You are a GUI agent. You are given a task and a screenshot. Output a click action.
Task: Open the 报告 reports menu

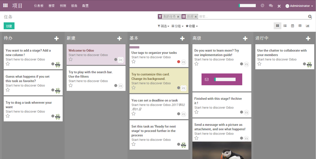pos(74,6)
